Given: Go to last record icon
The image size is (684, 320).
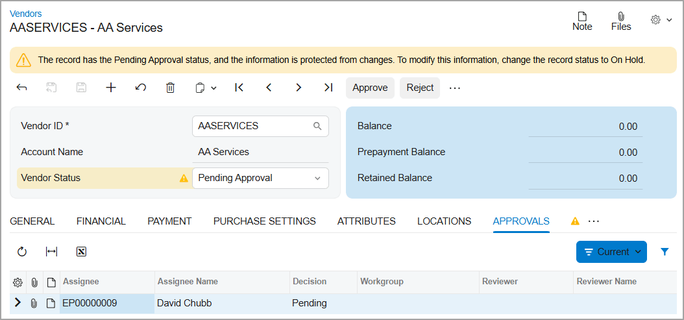Looking at the screenshot, I should (x=328, y=88).
